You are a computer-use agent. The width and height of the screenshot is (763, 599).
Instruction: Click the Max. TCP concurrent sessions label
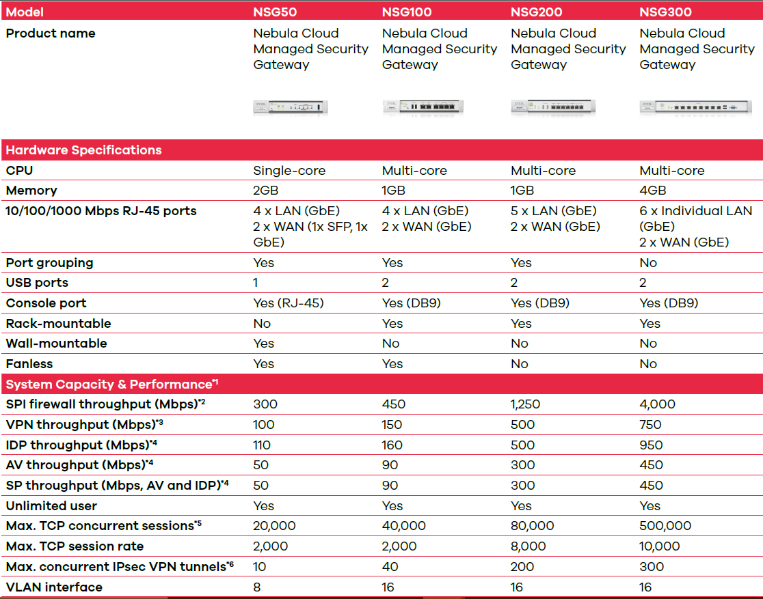click(104, 526)
